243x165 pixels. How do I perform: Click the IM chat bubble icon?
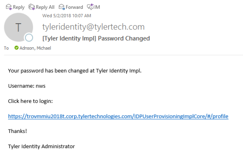point(90,7)
